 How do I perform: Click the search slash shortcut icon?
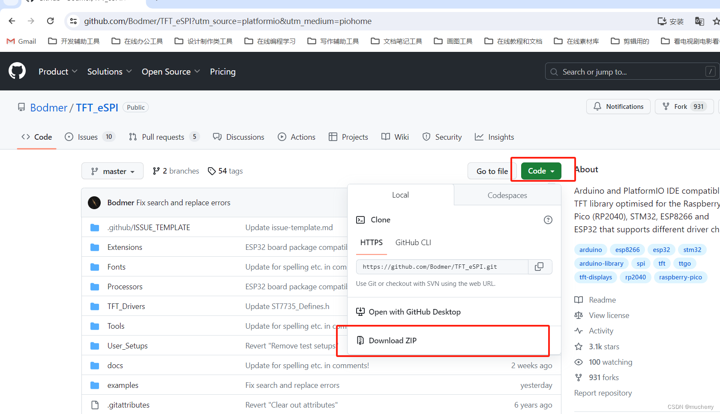(x=711, y=72)
